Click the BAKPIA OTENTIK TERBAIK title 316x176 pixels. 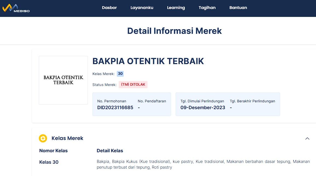click(148, 61)
